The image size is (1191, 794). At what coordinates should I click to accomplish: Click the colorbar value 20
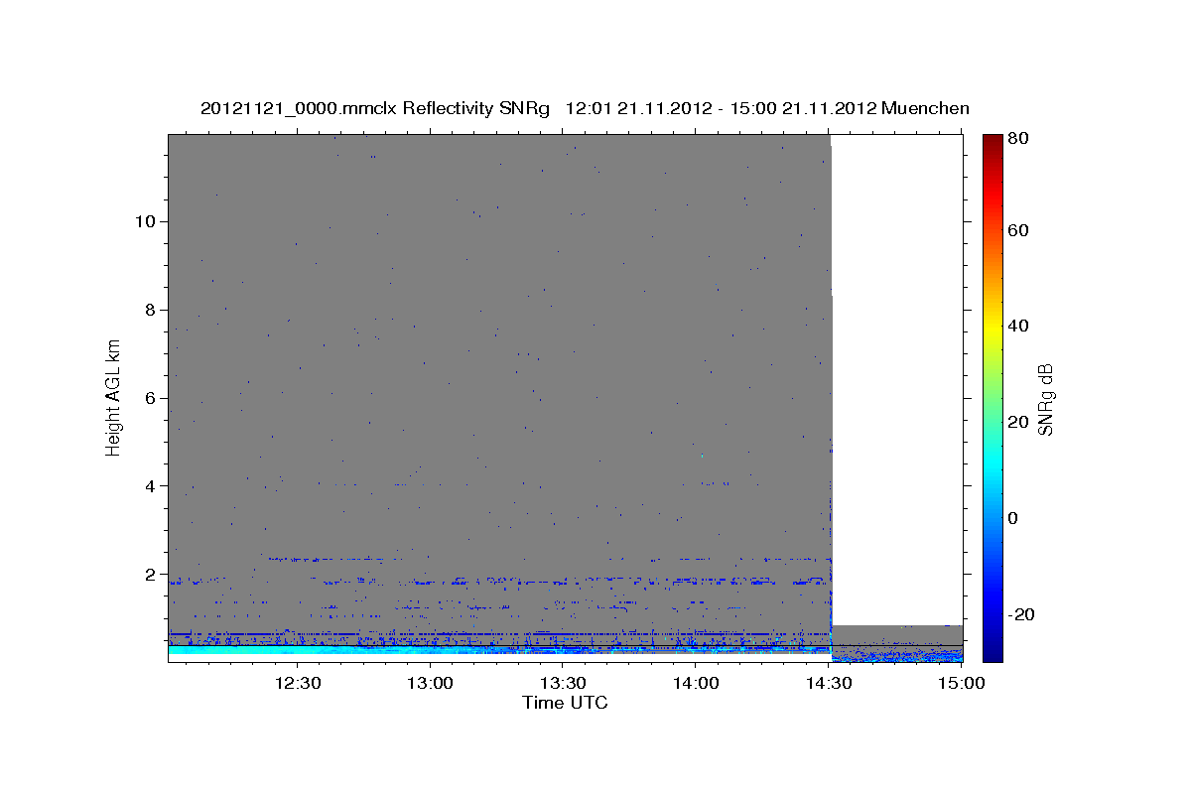(1017, 422)
